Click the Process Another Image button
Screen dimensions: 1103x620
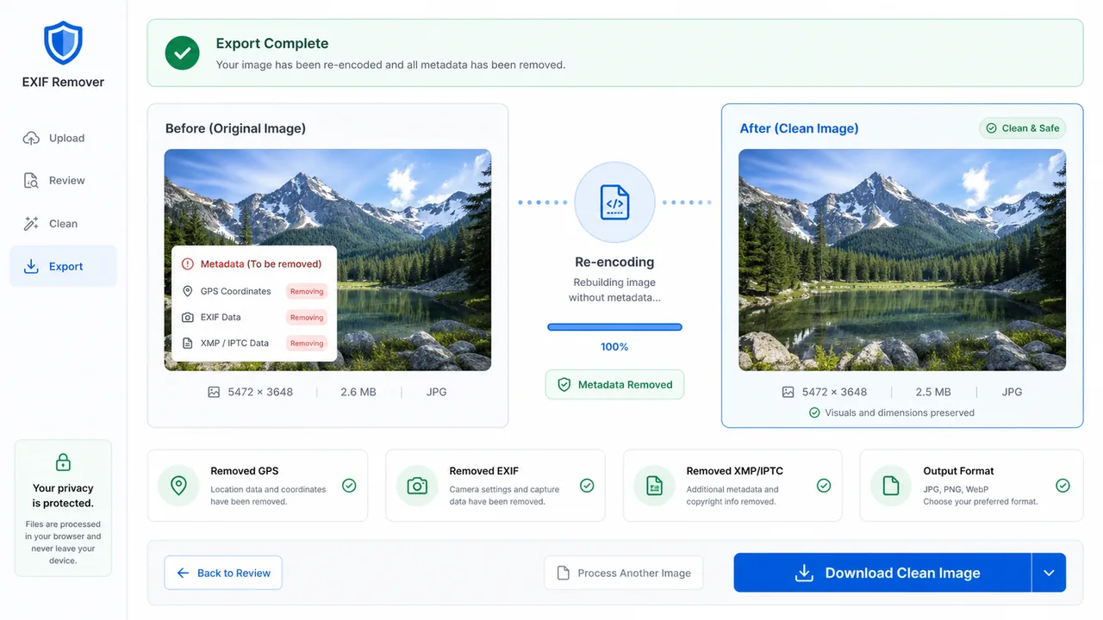click(x=624, y=573)
